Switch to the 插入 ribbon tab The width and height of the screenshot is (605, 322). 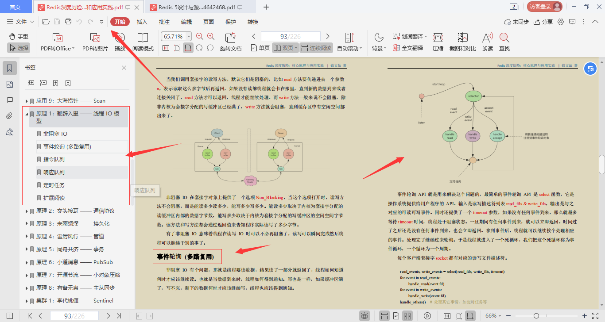pos(142,22)
